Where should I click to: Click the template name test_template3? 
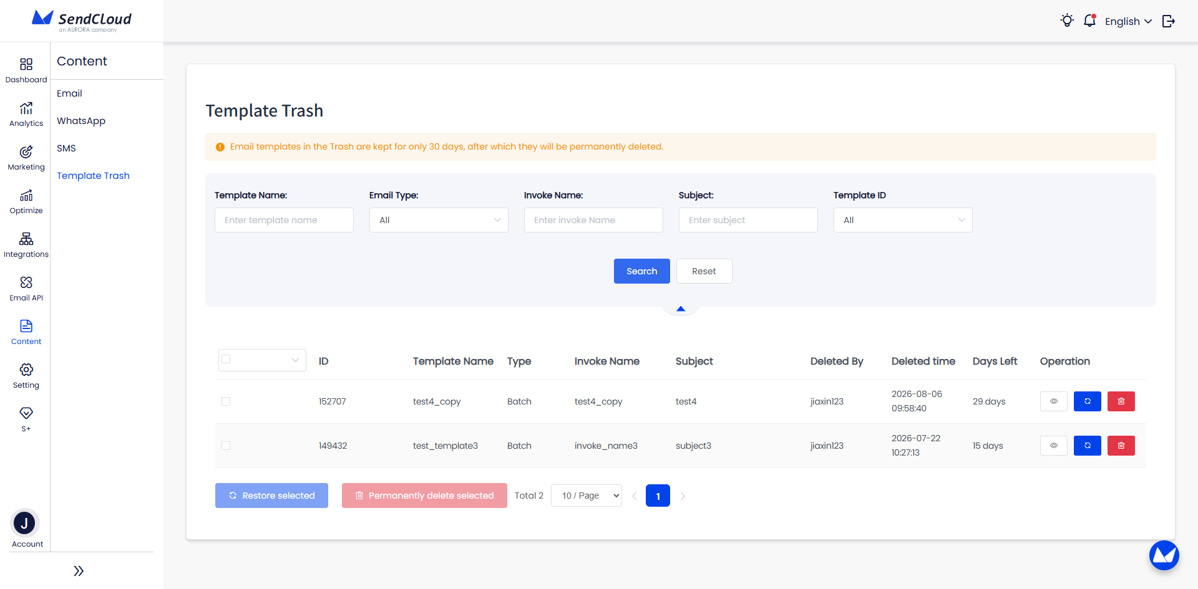[x=445, y=446]
